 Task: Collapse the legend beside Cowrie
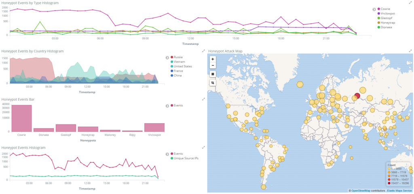pyautogui.click(x=374, y=10)
